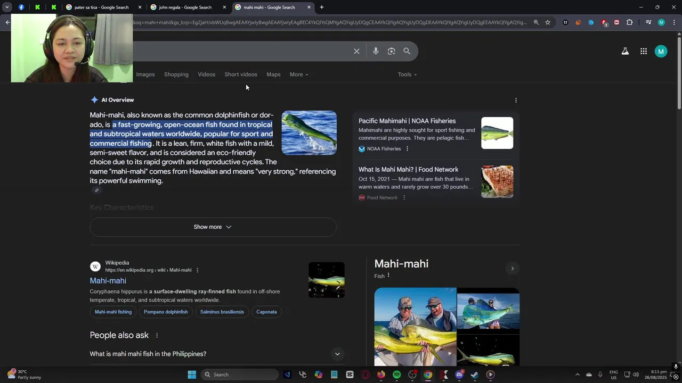
Task: Open Chrome three-dot menu
Action: 674,22
